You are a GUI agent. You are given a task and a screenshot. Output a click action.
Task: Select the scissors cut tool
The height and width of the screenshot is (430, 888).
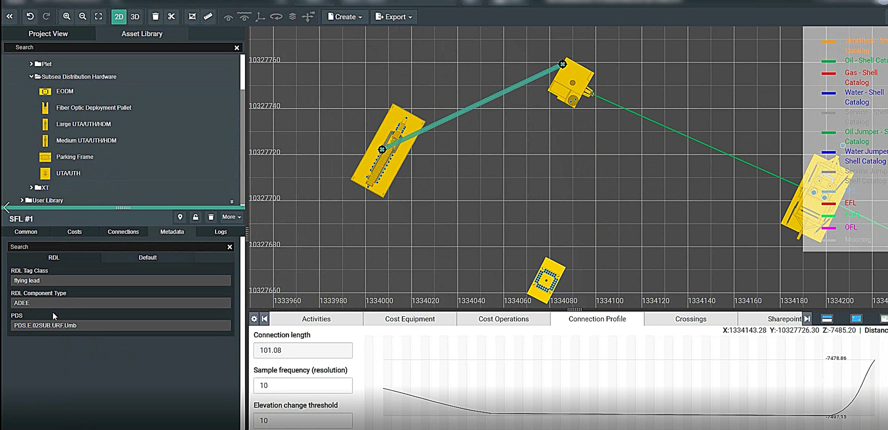pos(172,17)
